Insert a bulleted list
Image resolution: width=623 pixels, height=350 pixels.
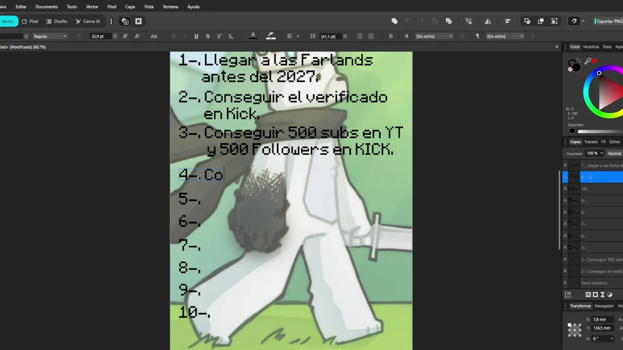point(360,36)
